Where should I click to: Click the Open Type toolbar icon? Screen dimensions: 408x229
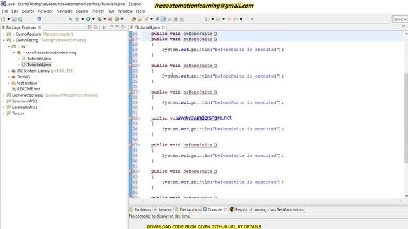[x=134, y=19]
